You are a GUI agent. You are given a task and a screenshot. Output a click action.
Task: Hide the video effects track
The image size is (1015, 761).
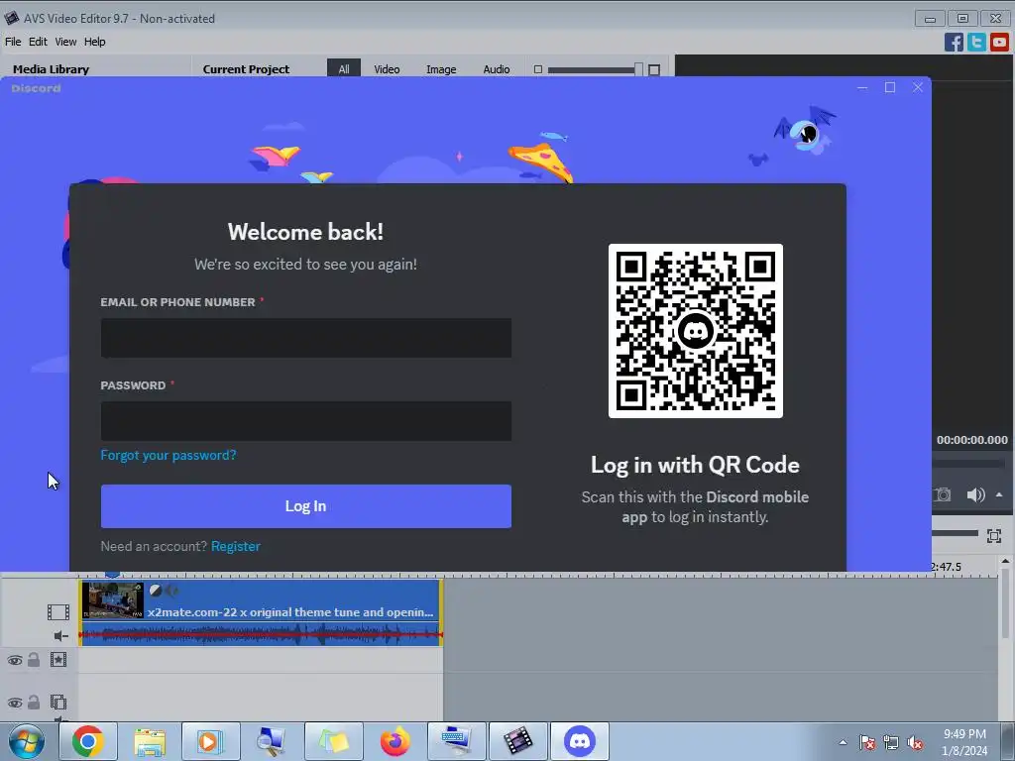click(x=14, y=660)
